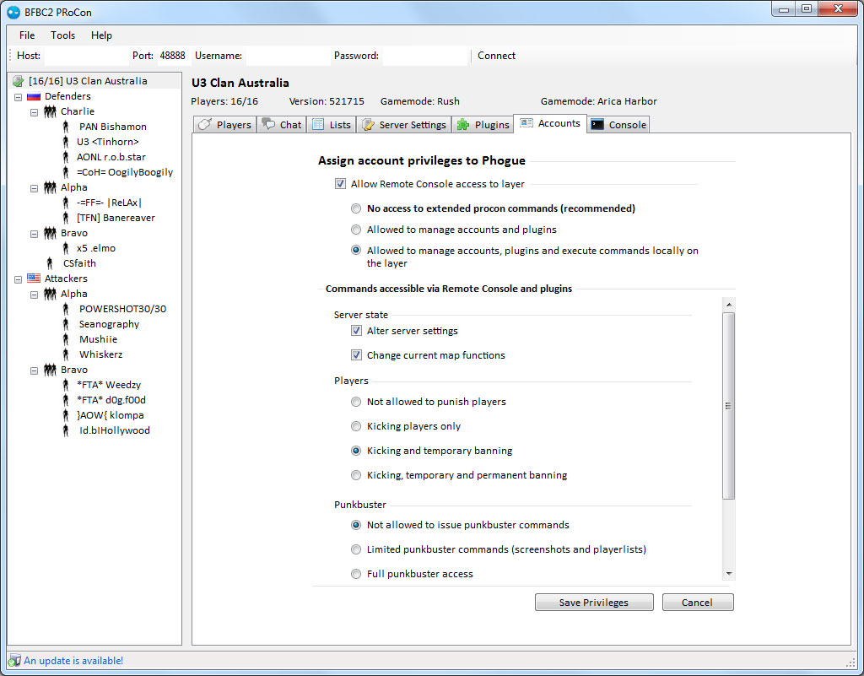
Task: Select No access to extended procon commands
Action: (x=356, y=208)
